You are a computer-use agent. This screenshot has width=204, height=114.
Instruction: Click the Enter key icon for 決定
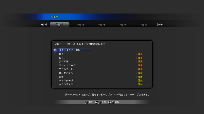click(96, 102)
